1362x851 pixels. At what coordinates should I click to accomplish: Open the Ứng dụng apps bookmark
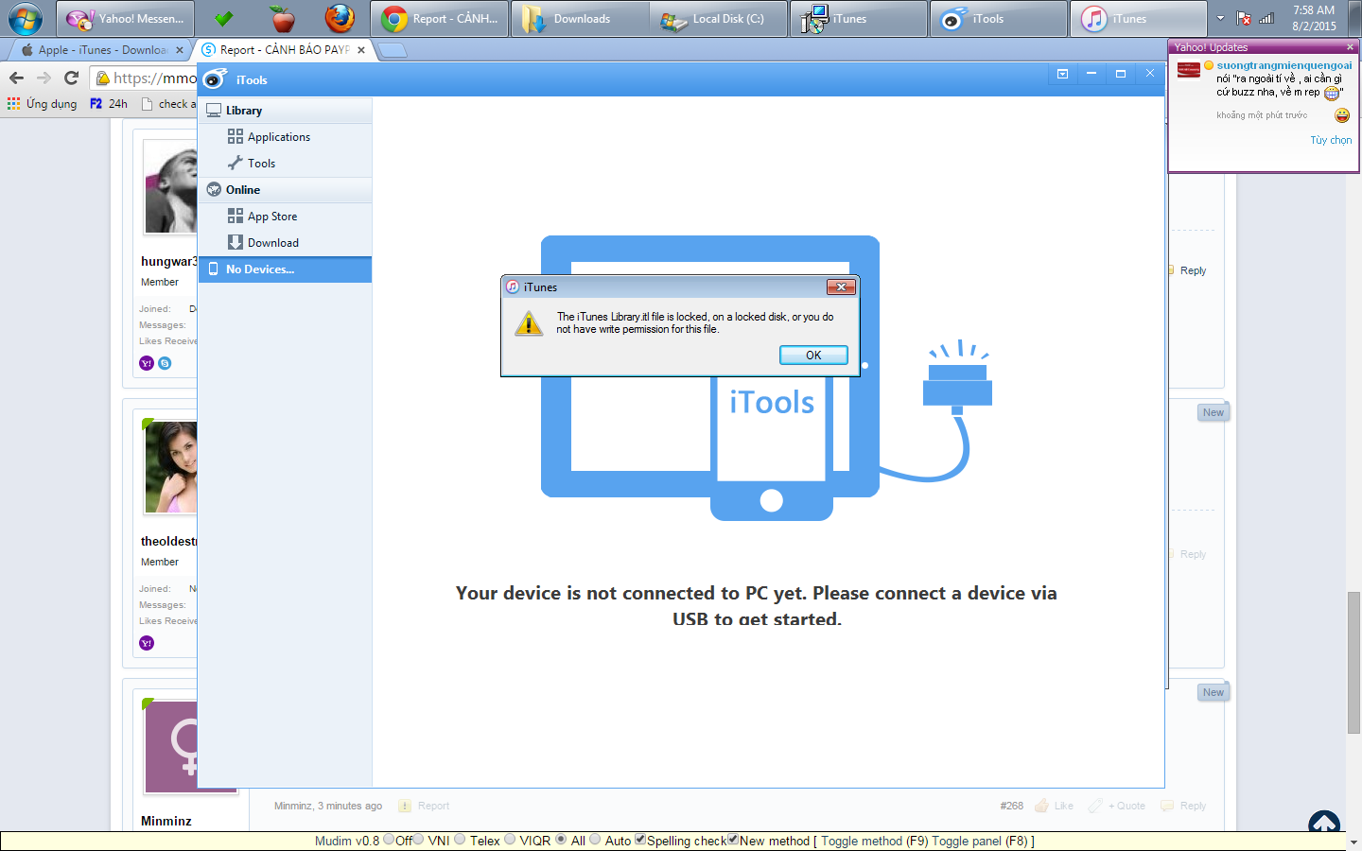click(x=43, y=104)
